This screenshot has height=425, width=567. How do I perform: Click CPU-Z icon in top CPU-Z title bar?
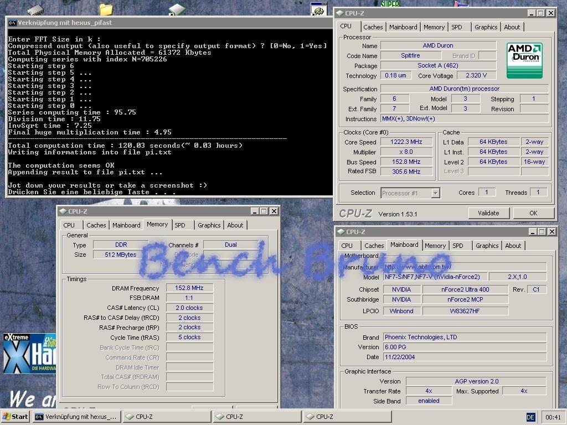tap(339, 13)
